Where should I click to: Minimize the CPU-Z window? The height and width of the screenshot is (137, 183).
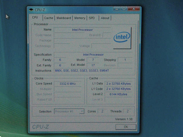pos(117,9)
